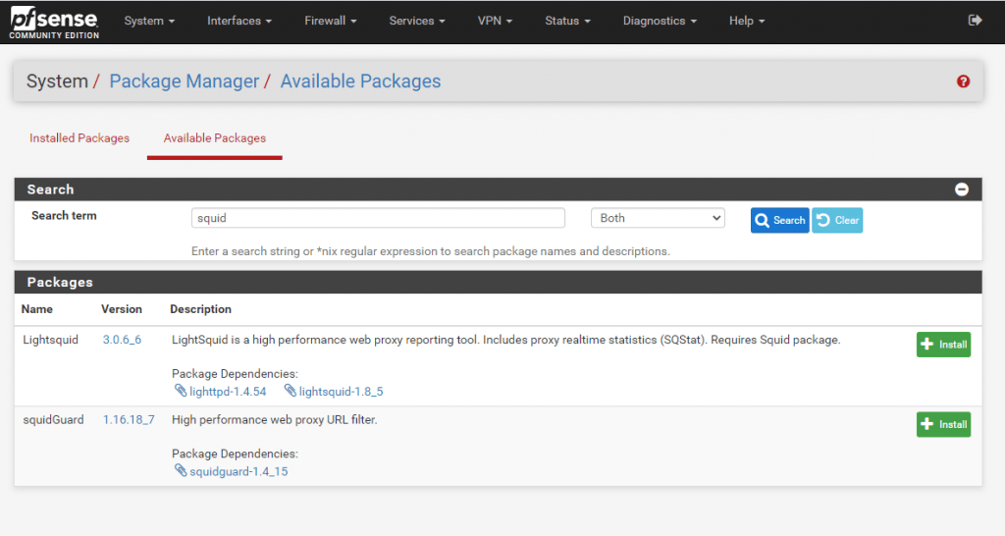This screenshot has width=1005, height=536.
Task: Open the Package Manager breadcrumb link
Action: 184,81
